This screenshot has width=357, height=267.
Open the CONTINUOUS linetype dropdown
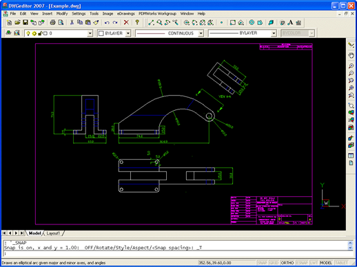[x=201, y=34]
